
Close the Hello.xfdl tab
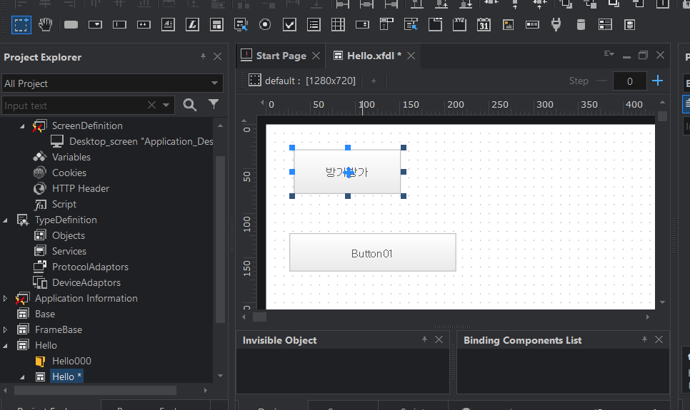pos(411,56)
